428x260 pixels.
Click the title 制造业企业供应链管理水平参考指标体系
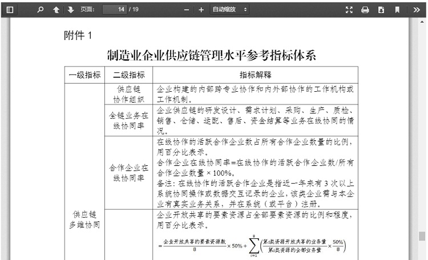coord(211,55)
